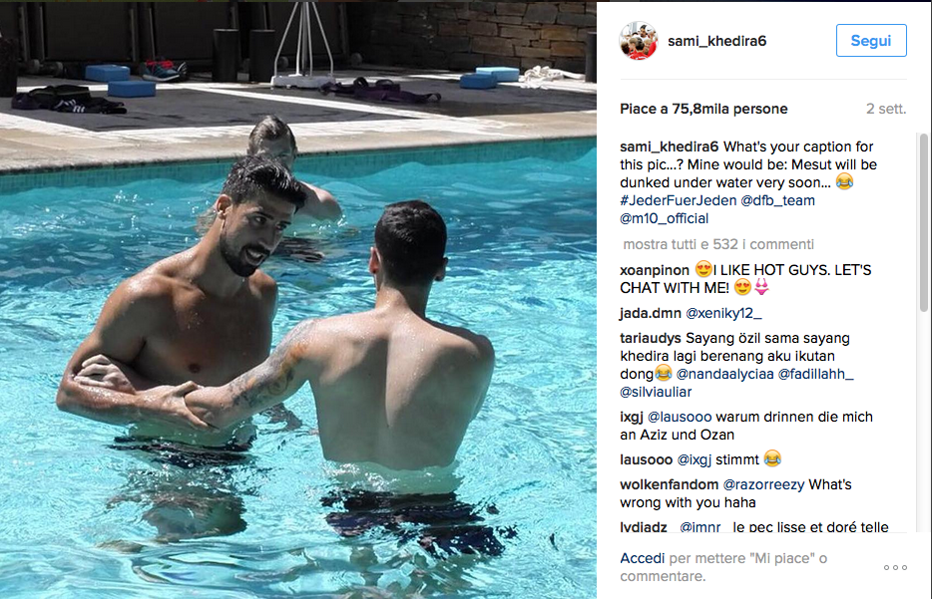Open sami_khedira6 profile avatar picture

[x=639, y=41]
